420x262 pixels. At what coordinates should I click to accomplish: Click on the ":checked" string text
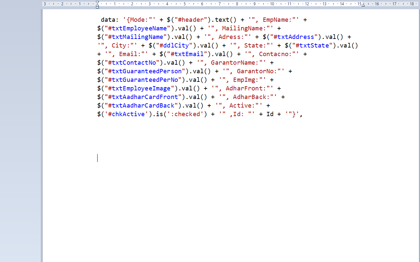coord(187,114)
